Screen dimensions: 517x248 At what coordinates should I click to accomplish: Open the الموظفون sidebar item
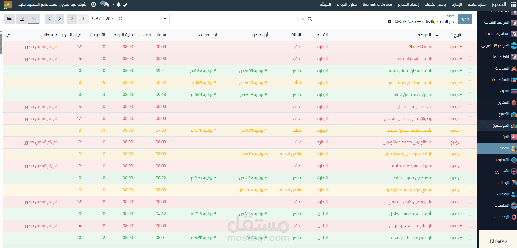click(x=497, y=125)
